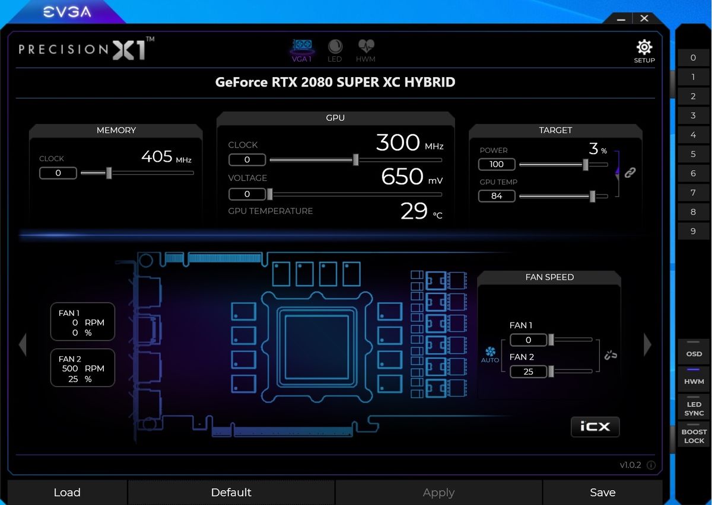Click the memory clock offset field
The image size is (712, 505).
click(58, 173)
